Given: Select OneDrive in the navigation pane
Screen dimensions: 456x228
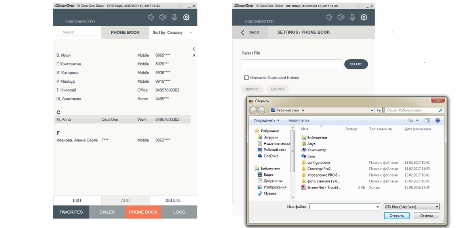Looking at the screenshot, I should pos(271,156).
